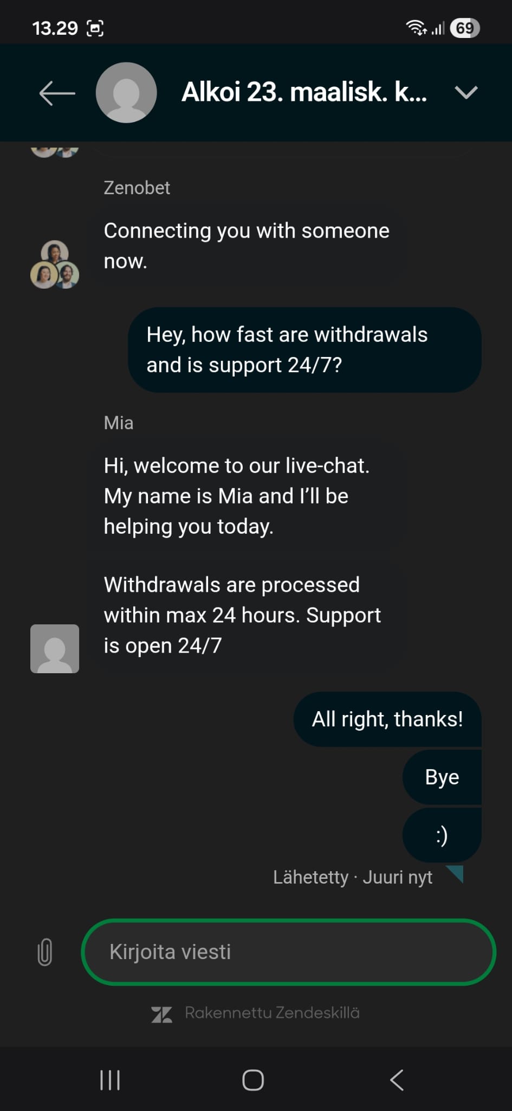Select the 'All right, thanks!' message bubble

(387, 719)
